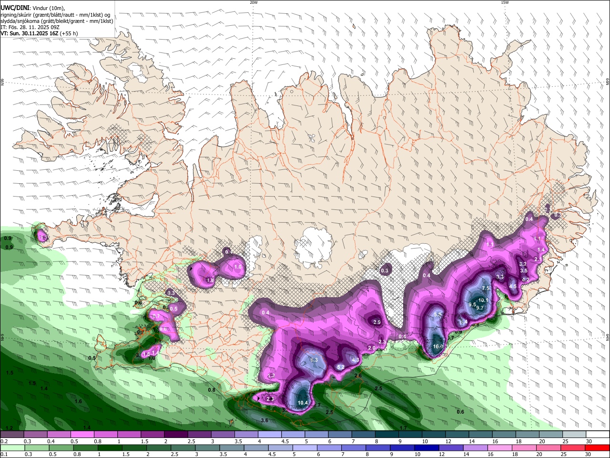The image size is (610, 458).
Task: Pick the white 30 swatch in the upper legend row
Action: [598, 434]
